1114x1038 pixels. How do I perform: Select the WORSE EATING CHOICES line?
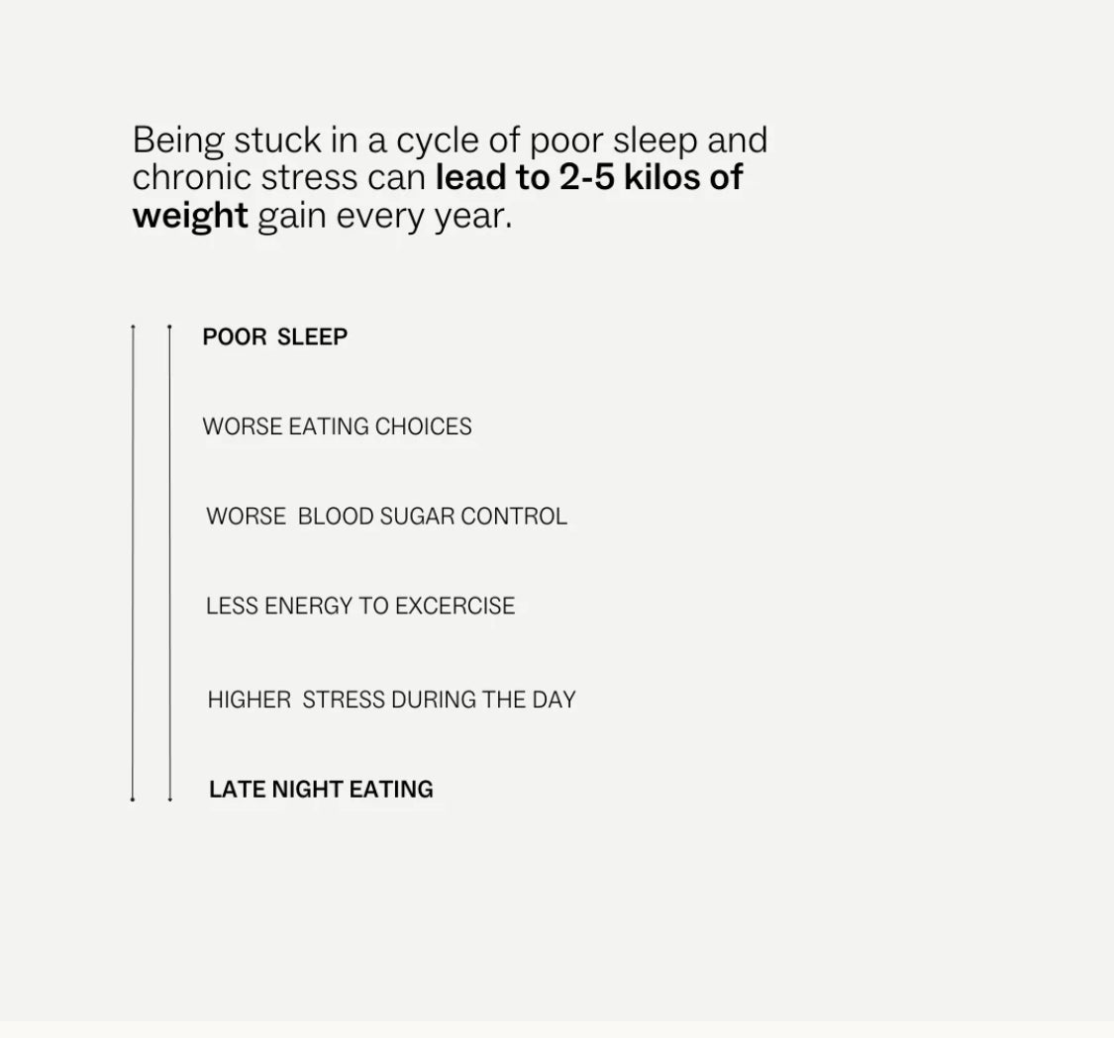(337, 426)
